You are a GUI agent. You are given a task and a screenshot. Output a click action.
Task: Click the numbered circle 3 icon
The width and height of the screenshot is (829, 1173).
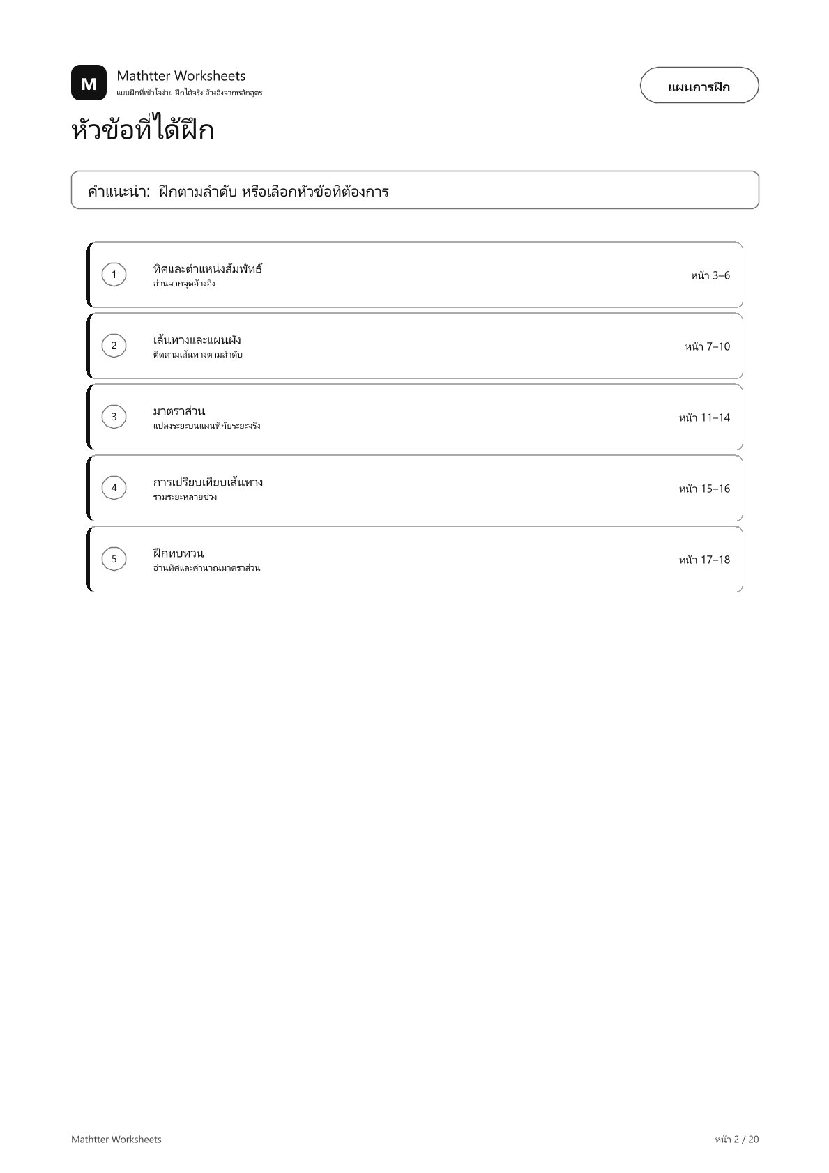(114, 417)
